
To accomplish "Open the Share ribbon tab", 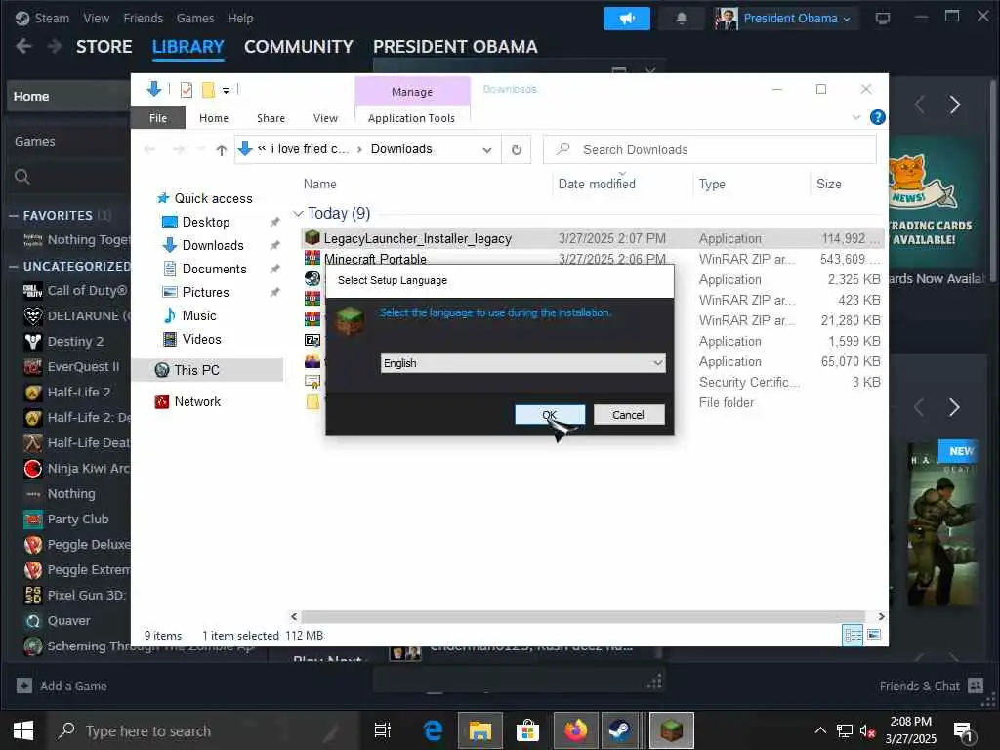I will (271, 118).
